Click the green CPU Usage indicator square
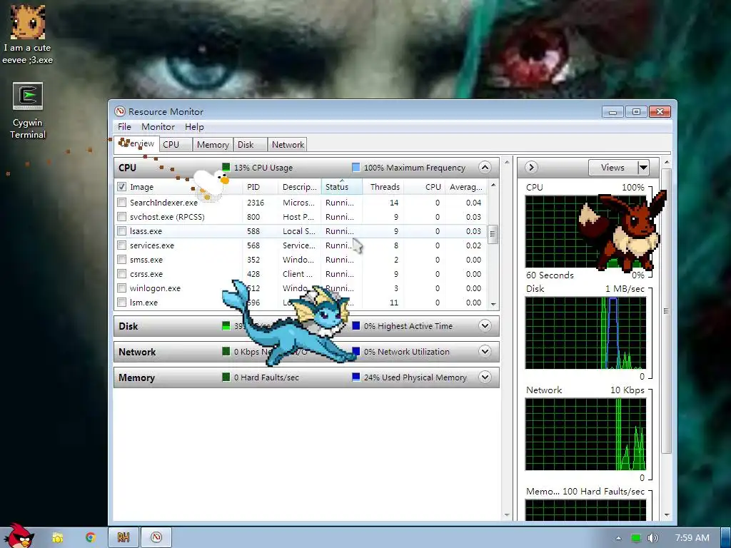The image size is (731, 548). click(x=226, y=167)
